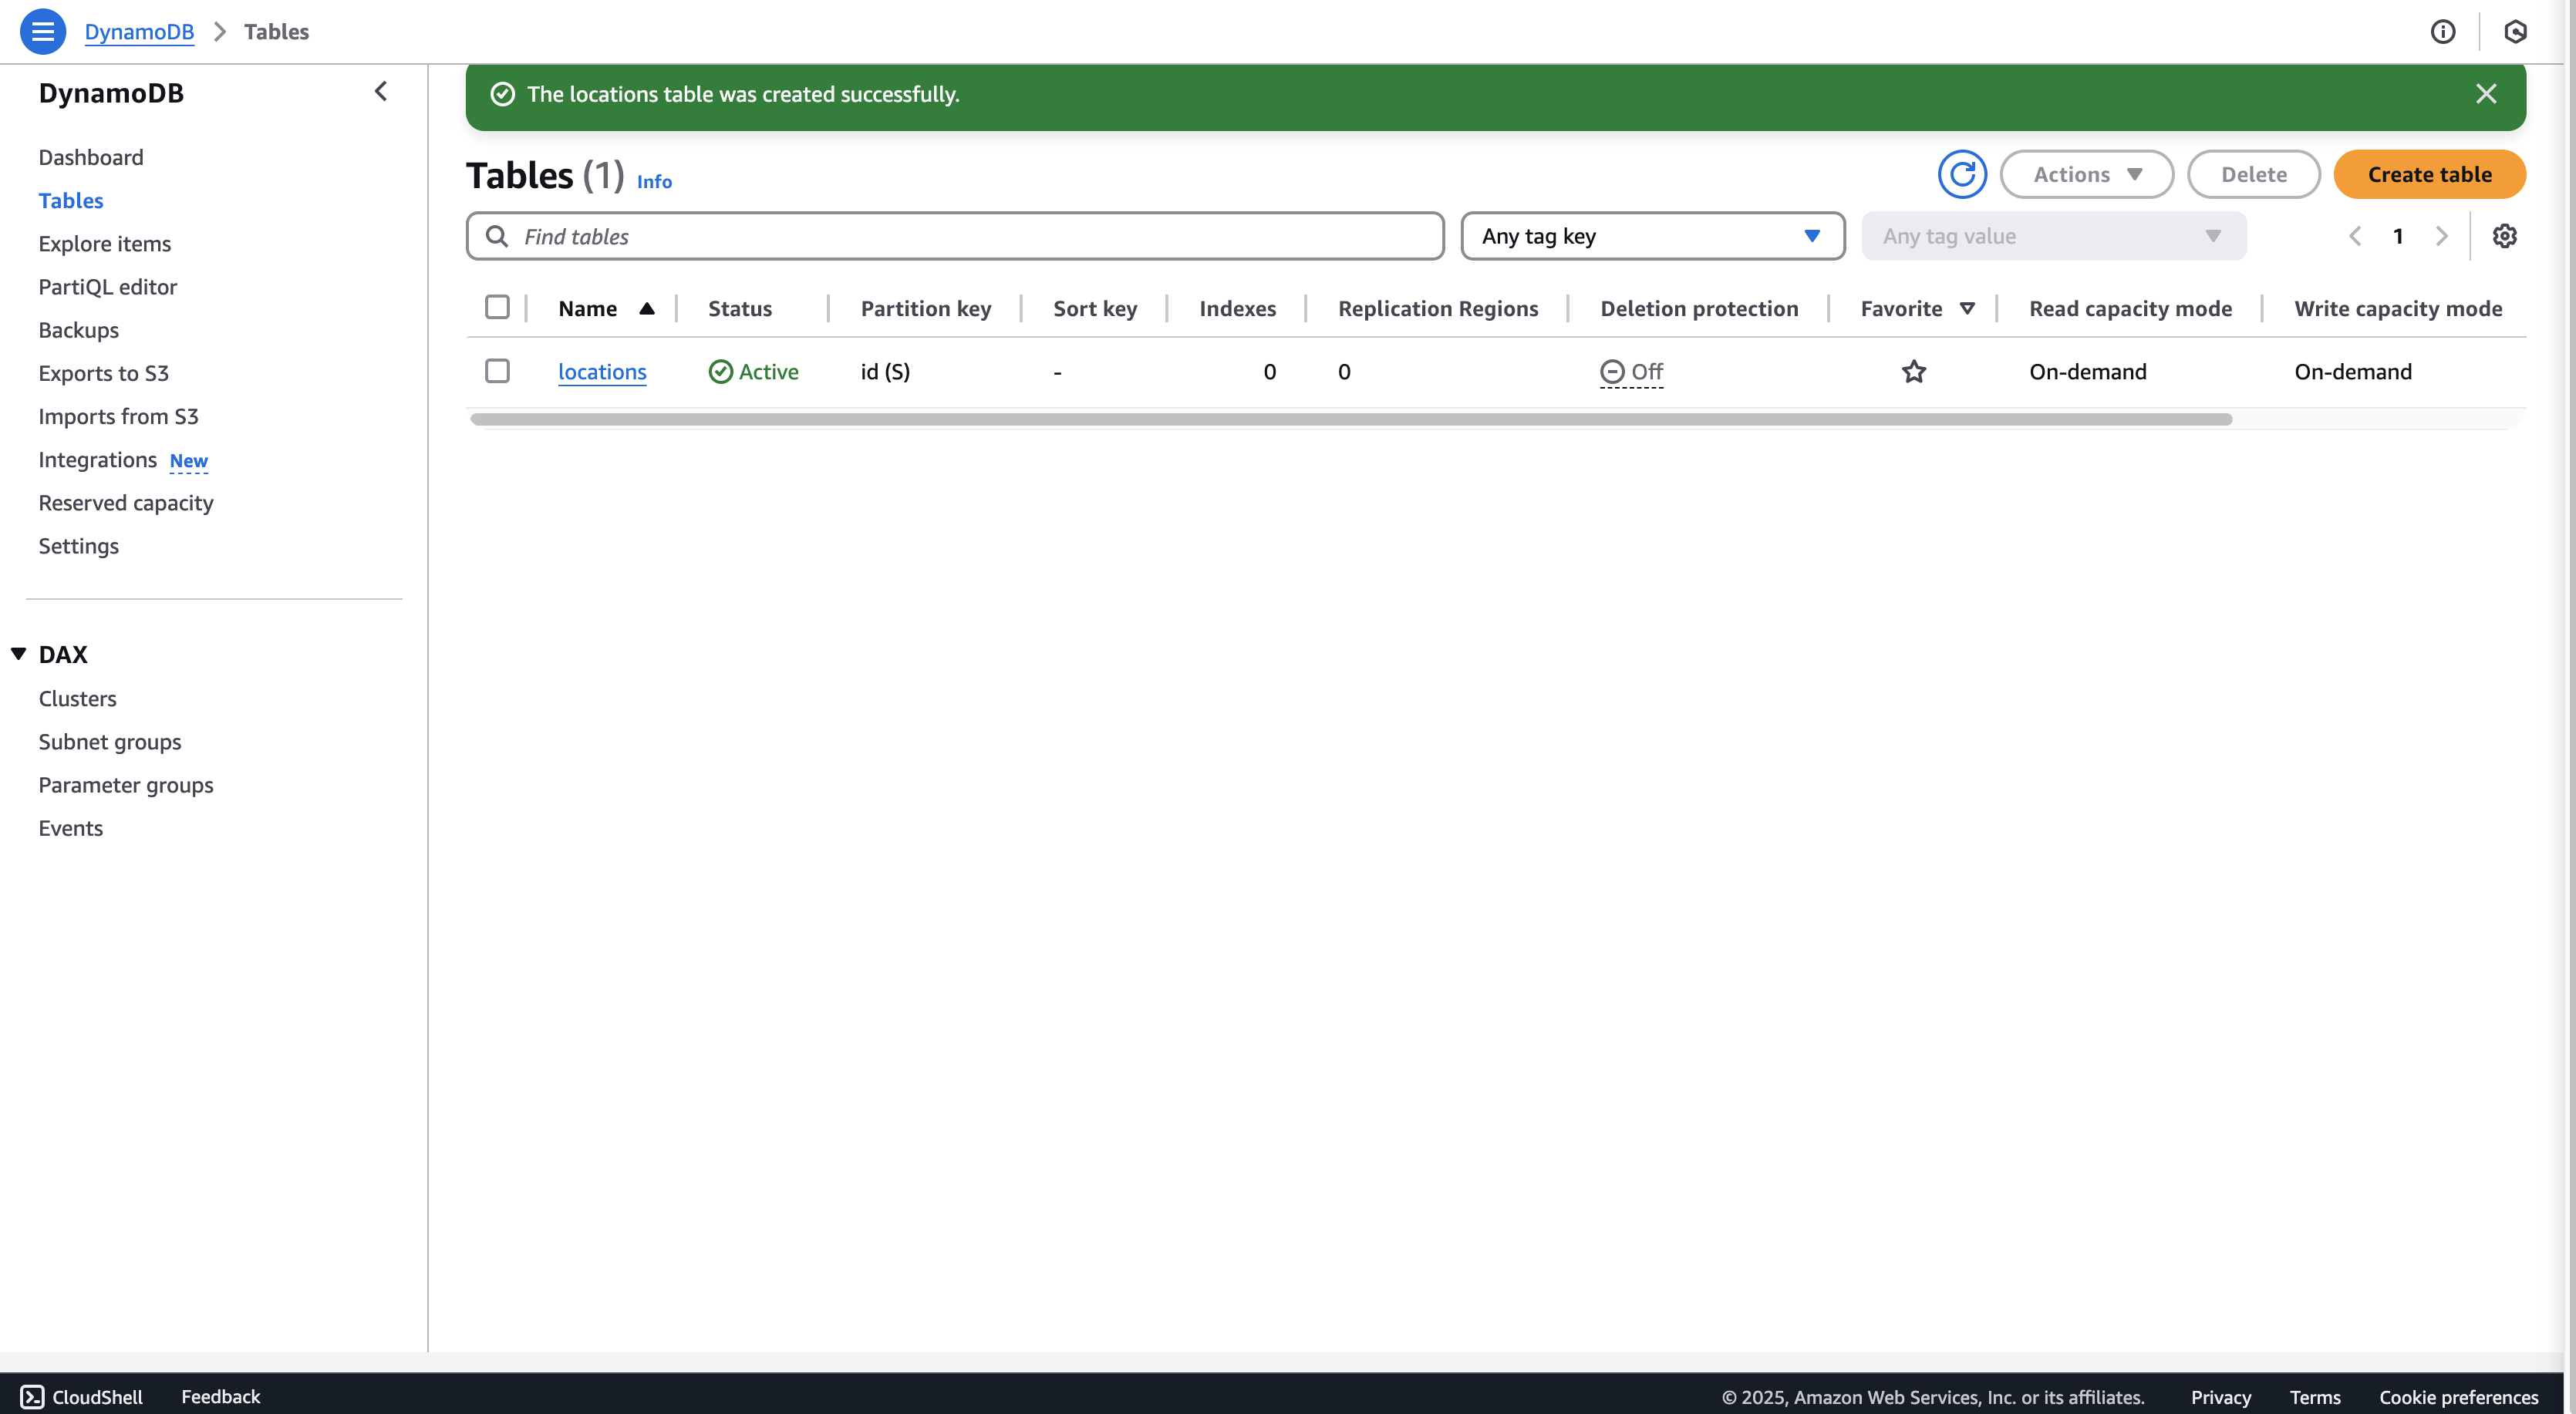Screen dimensions: 2576x1414
Task: Open Imports from S3 in sidebar
Action: (x=119, y=416)
